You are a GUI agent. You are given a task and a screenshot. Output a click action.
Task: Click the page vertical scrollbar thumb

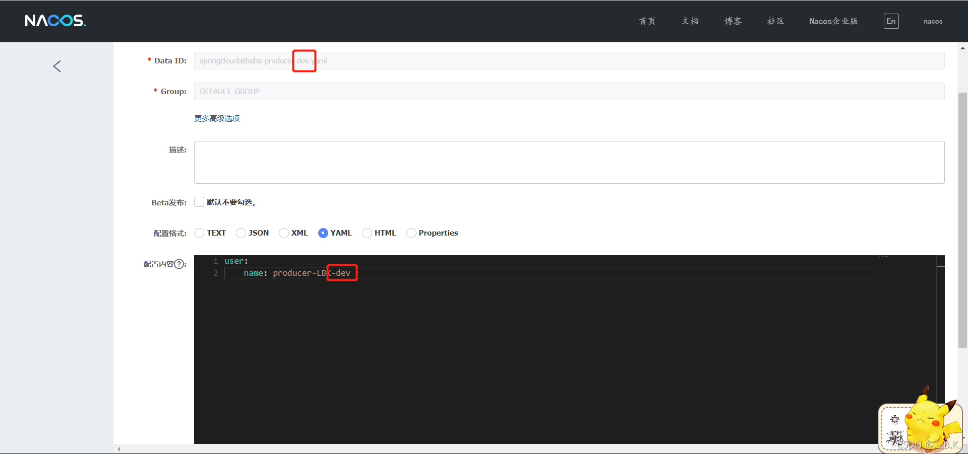tap(962, 219)
